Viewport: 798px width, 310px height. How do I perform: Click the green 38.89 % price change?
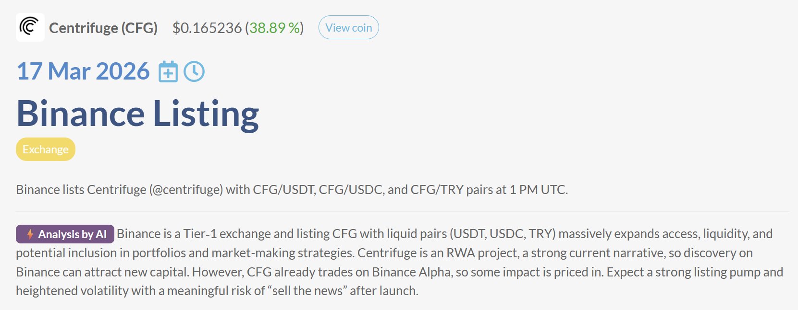pyautogui.click(x=274, y=28)
